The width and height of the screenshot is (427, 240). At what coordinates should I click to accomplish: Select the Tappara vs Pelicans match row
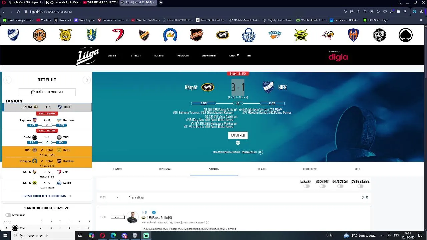point(47,120)
